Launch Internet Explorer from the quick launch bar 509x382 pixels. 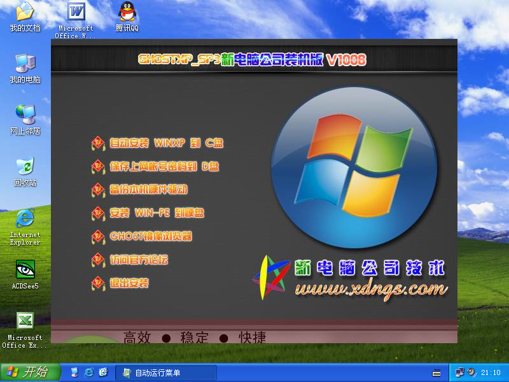pyautogui.click(x=88, y=372)
